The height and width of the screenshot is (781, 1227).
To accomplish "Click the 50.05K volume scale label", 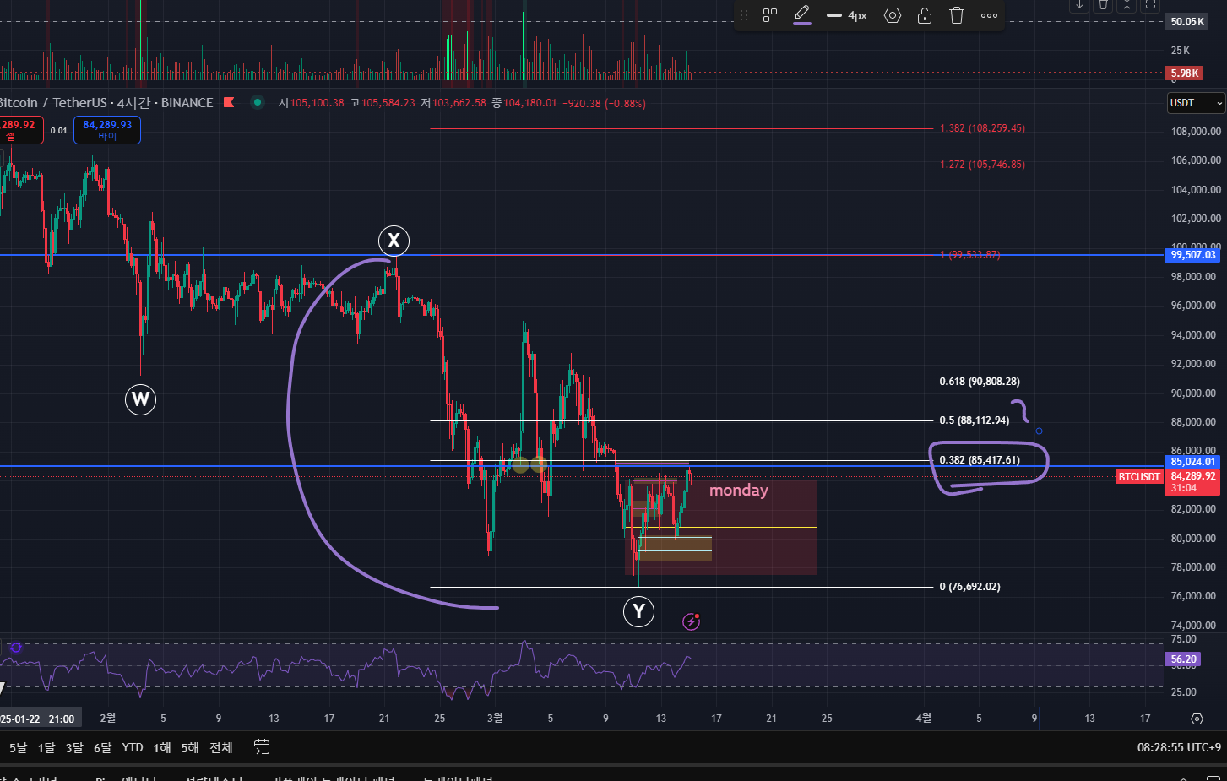I will [x=1187, y=22].
